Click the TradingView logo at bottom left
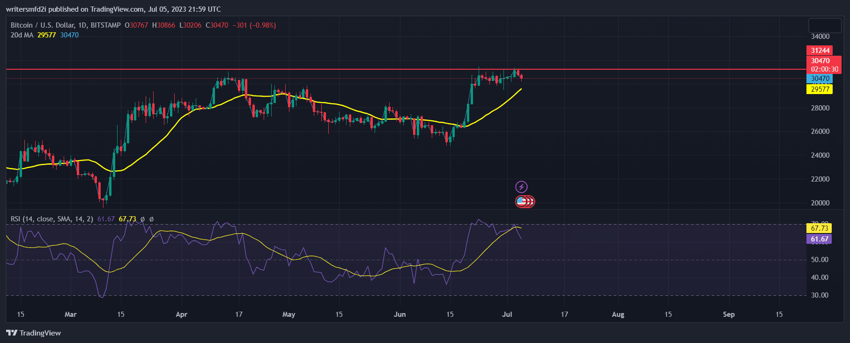The image size is (850, 343). click(34, 333)
